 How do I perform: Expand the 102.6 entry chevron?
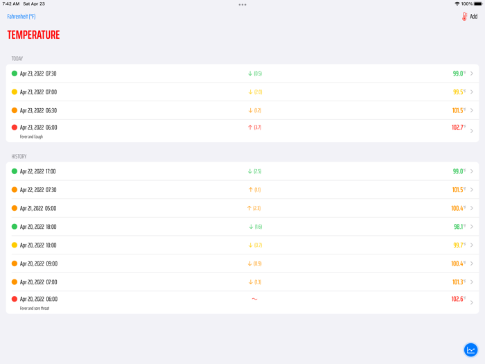point(472,302)
